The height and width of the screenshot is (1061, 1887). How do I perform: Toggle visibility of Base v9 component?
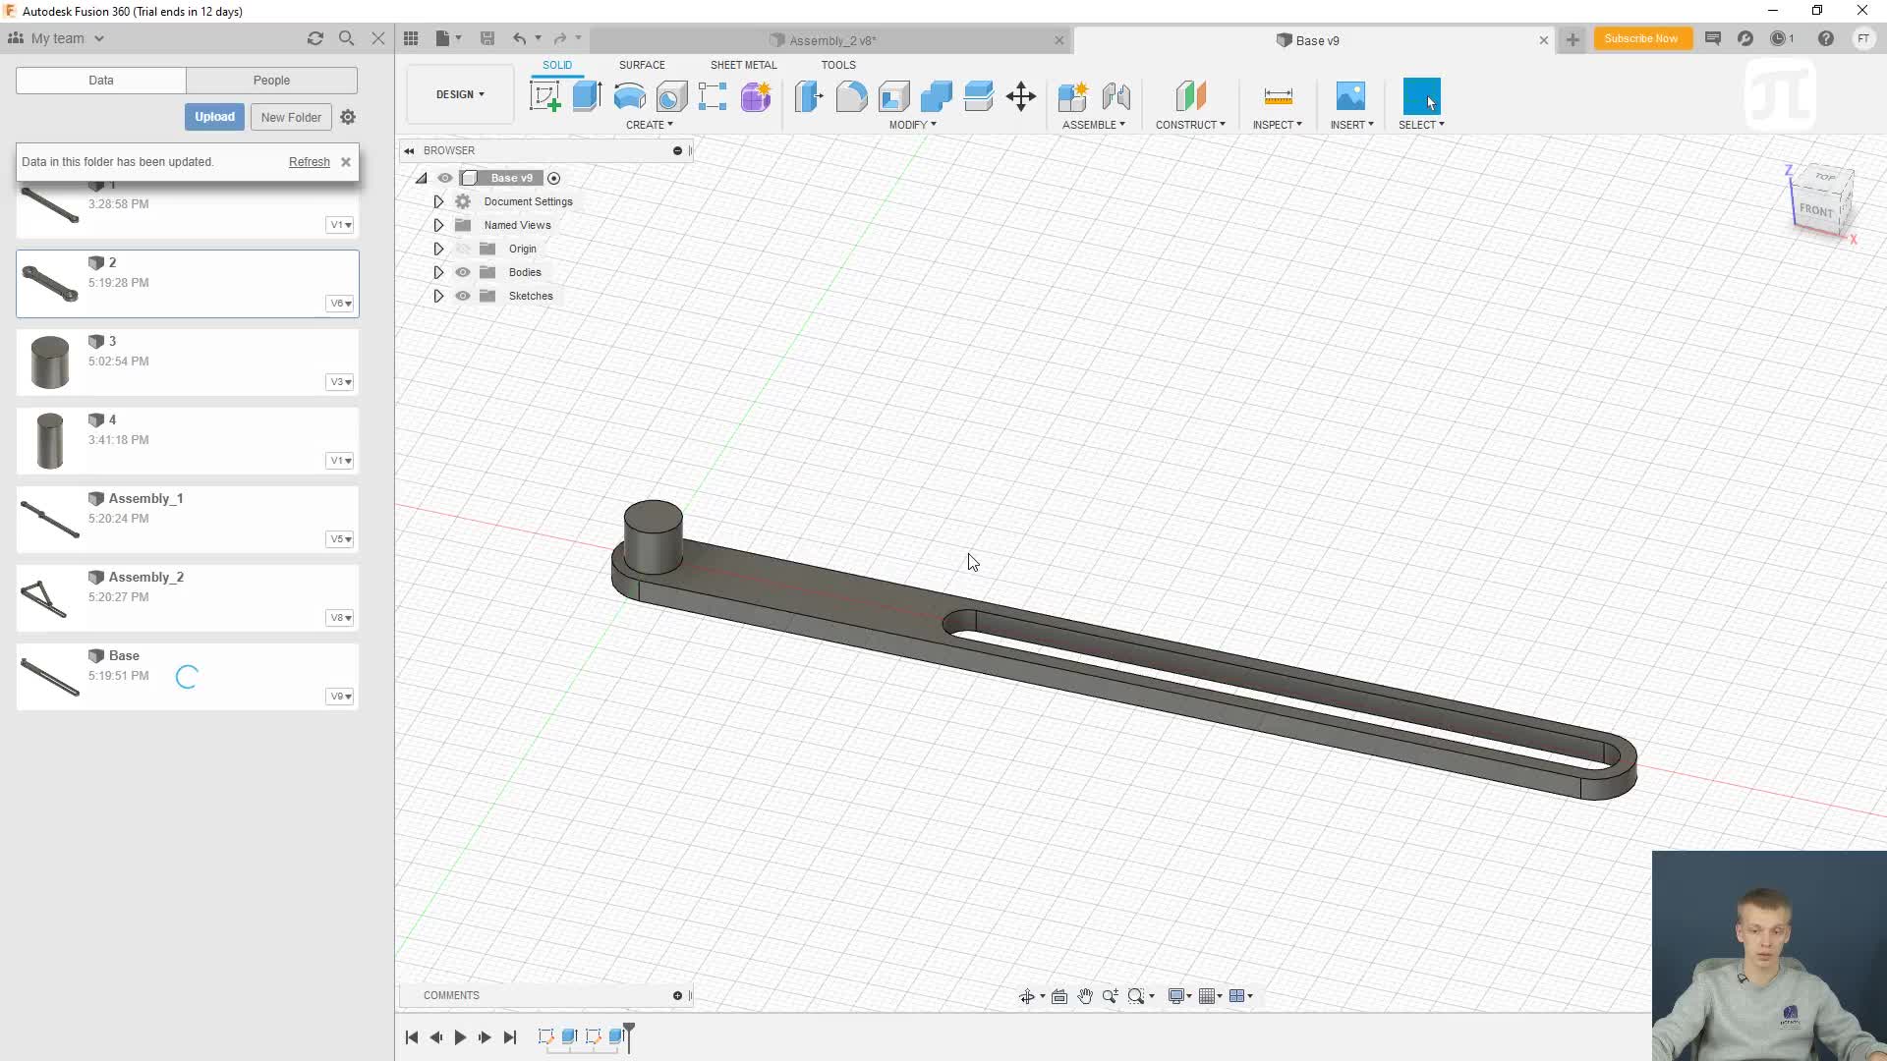click(445, 178)
